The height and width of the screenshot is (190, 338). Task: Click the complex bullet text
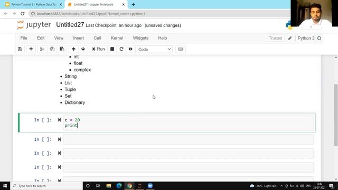coord(82,70)
